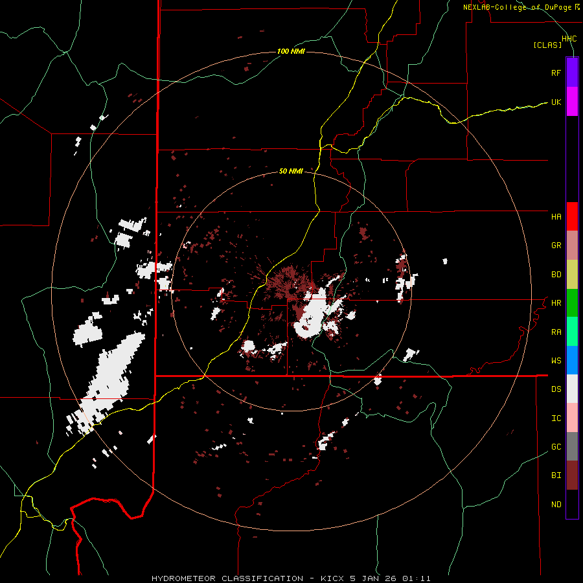This screenshot has height=583, width=583.
Task: Click the HYDROMETEOR CLASSIFICATION title text
Action: [x=227, y=578]
